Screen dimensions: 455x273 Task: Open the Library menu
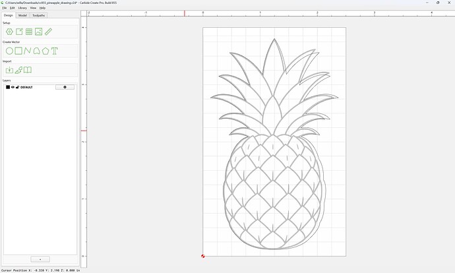22,8
